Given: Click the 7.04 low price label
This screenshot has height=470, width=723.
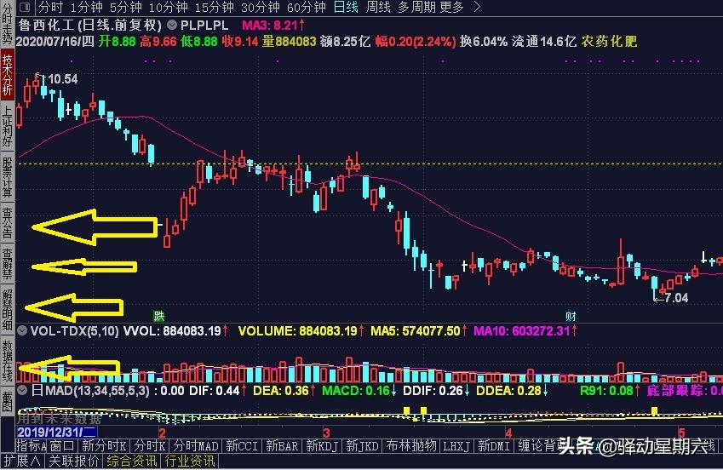Looking at the screenshot, I should [x=676, y=298].
